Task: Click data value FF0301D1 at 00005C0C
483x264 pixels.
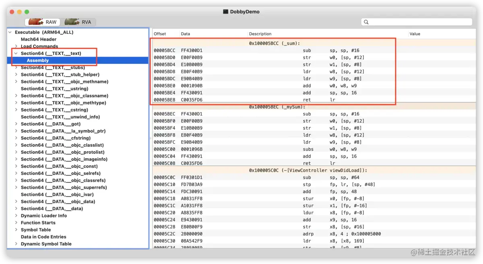Action: click(192, 177)
